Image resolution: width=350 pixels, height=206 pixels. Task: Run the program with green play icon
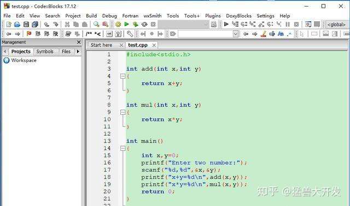126,24
